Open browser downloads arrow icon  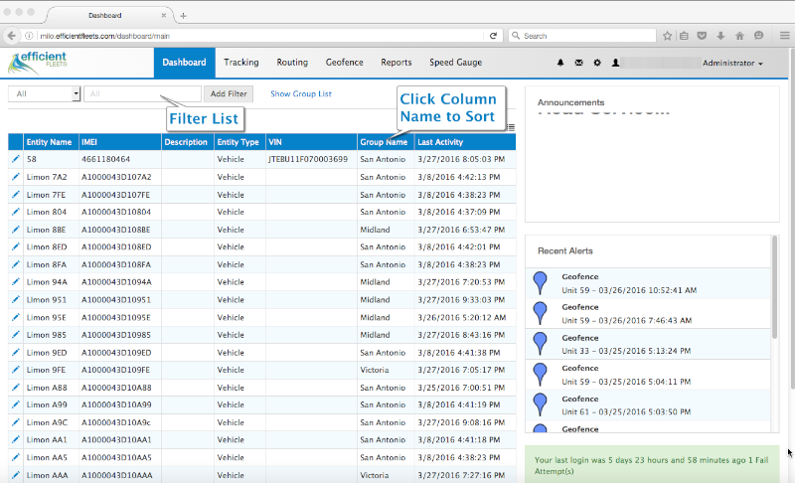click(720, 36)
